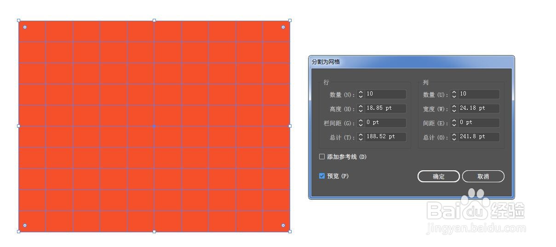
Task: Click the left-middle selection handle
Action: [x=18, y=126]
